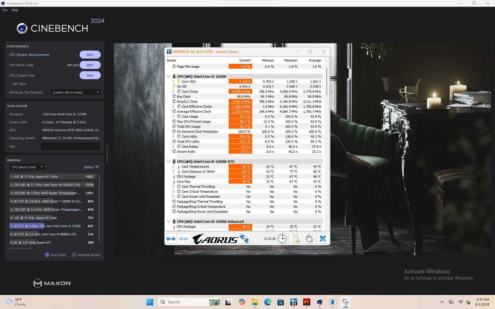Start logging with HWiNFO log-file icon
495x309 pixels.
(x=296, y=239)
